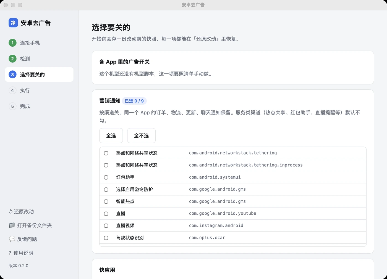Click the 全选 button
387x279 pixels.
click(x=111, y=135)
